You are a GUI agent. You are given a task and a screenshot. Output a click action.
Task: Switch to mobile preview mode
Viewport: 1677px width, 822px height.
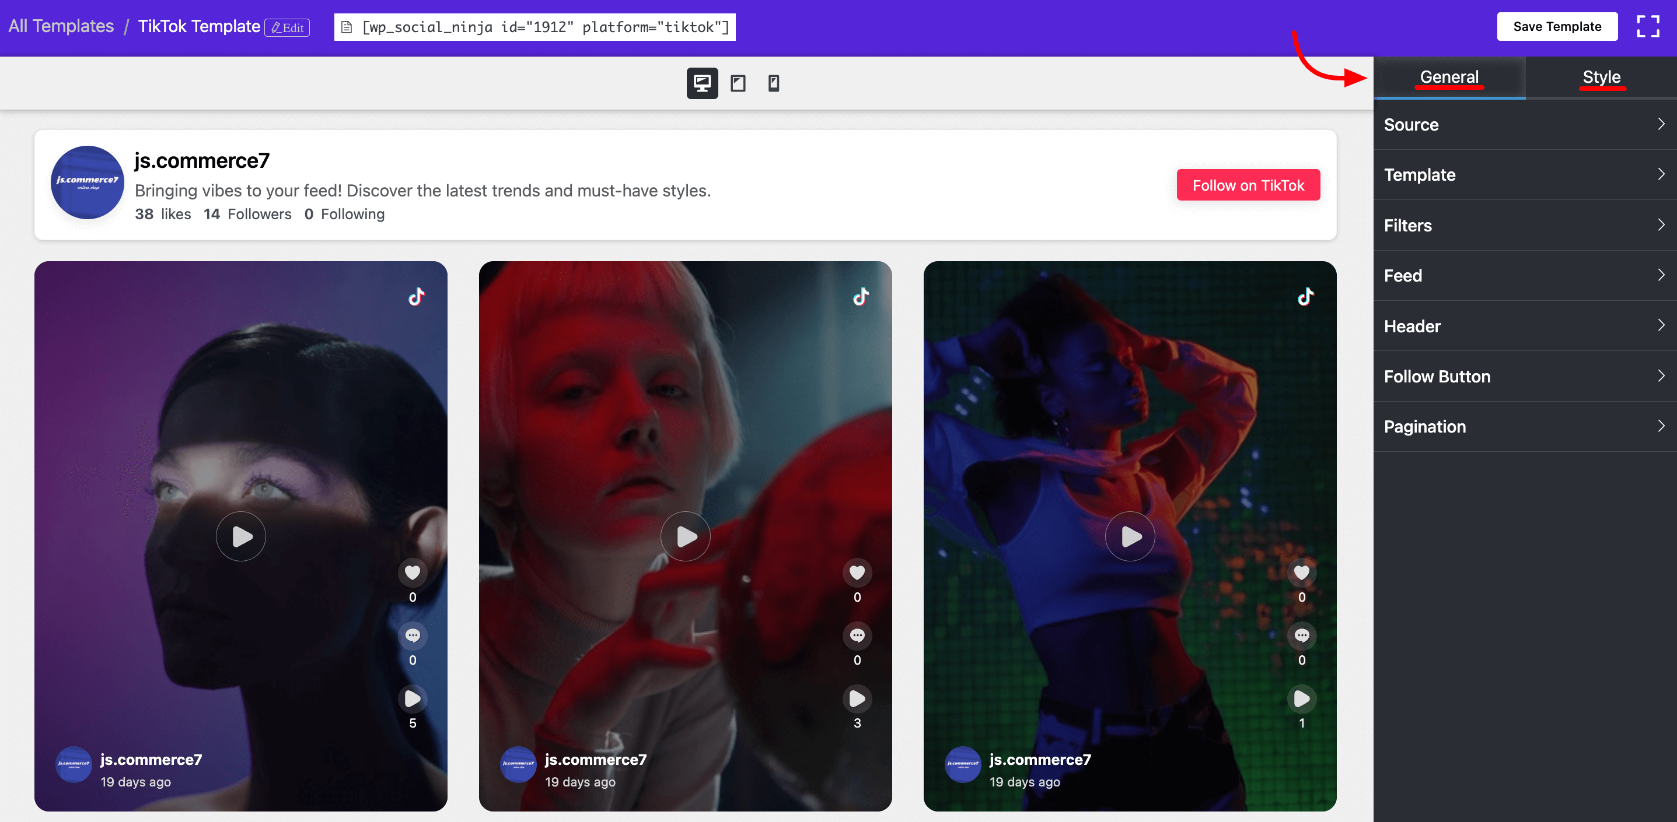point(773,83)
